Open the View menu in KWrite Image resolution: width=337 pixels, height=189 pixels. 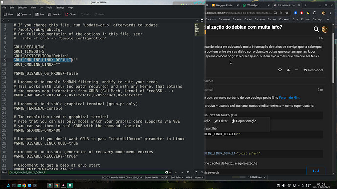tap(33, 7)
